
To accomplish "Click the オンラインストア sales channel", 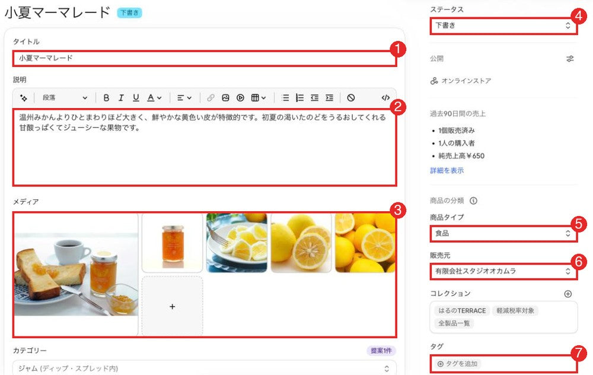I will click(461, 81).
